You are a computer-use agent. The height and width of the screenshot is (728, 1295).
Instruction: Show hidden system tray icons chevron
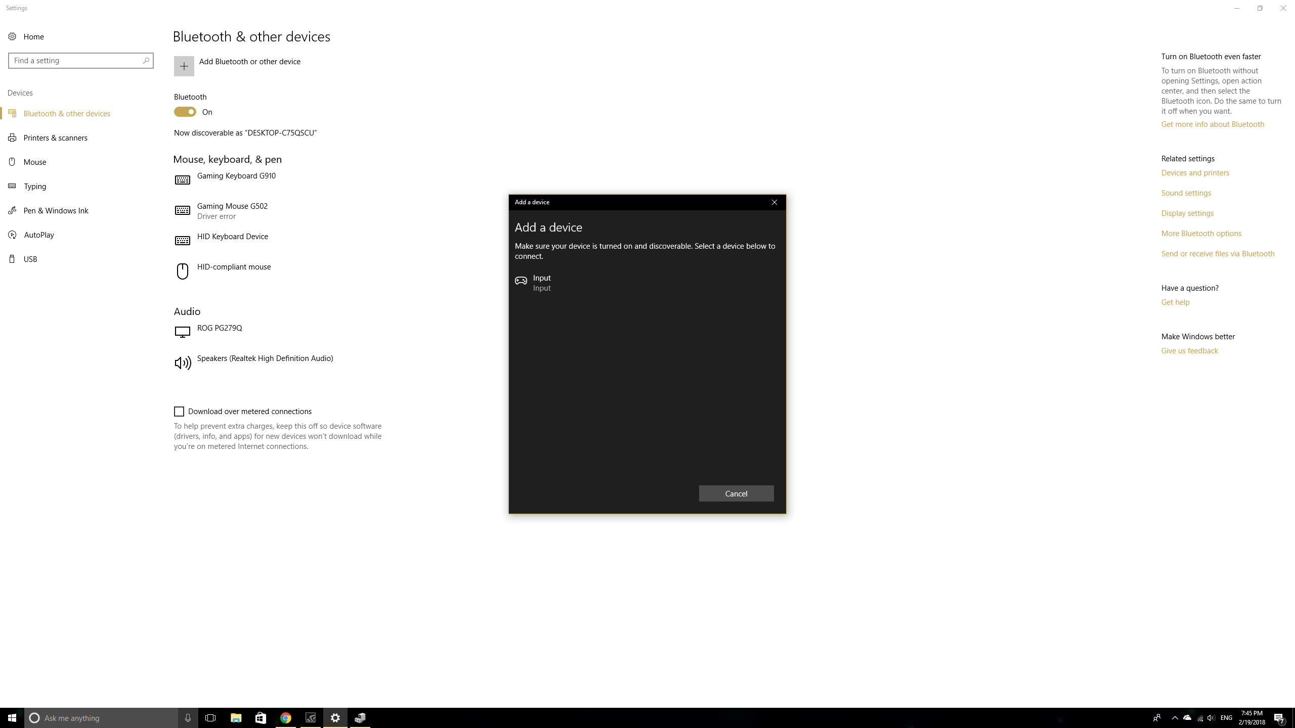[x=1175, y=718]
